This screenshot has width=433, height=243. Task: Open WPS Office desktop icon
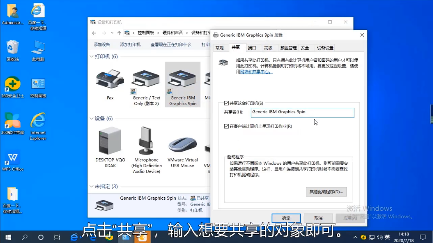pyautogui.click(x=13, y=158)
